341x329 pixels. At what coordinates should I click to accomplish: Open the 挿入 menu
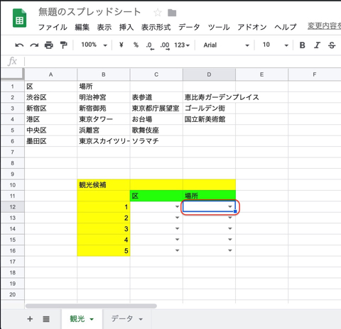tap(126, 27)
